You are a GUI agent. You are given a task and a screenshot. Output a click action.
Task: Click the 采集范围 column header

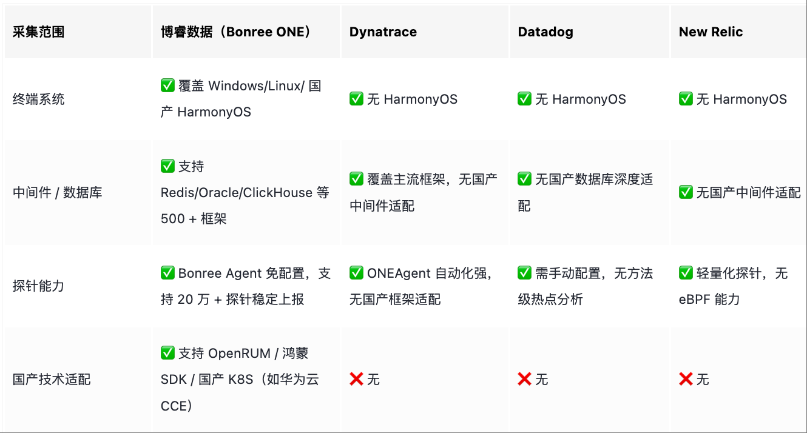click(x=38, y=32)
